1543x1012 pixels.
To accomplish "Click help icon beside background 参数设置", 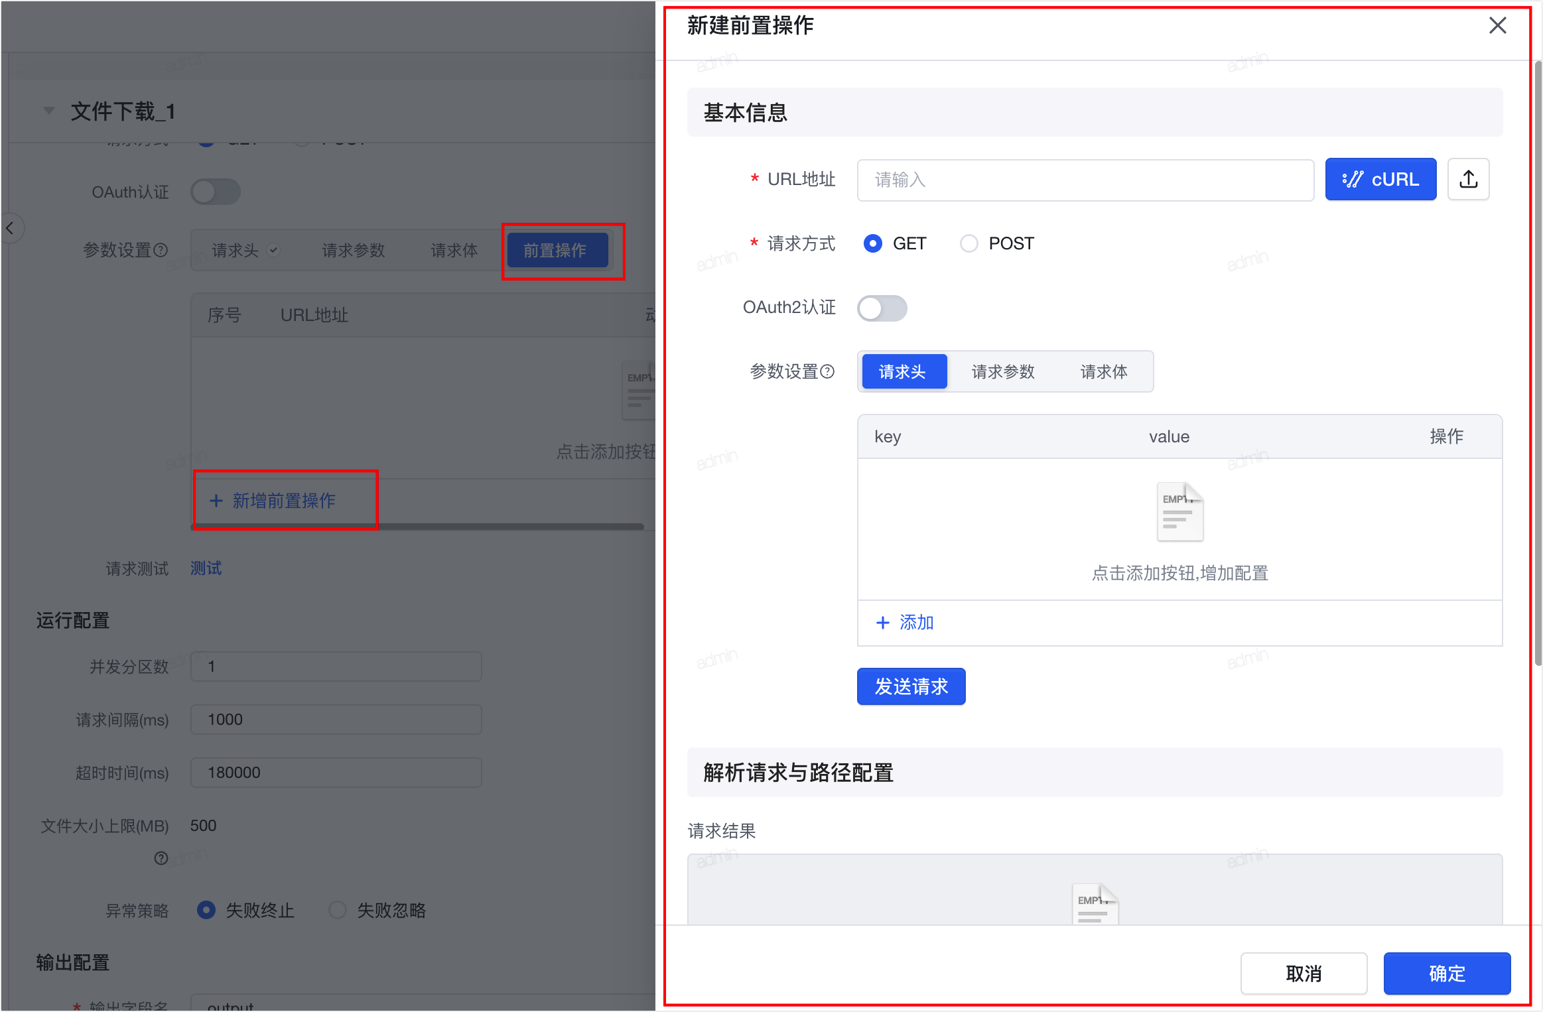I will pos(161,250).
